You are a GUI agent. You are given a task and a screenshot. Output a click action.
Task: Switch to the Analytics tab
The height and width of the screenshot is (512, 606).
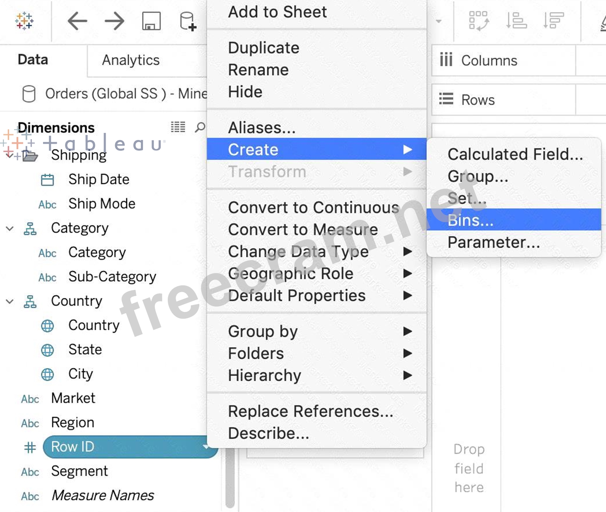click(x=130, y=60)
